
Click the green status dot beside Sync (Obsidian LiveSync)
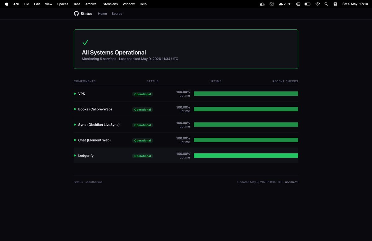(x=75, y=125)
